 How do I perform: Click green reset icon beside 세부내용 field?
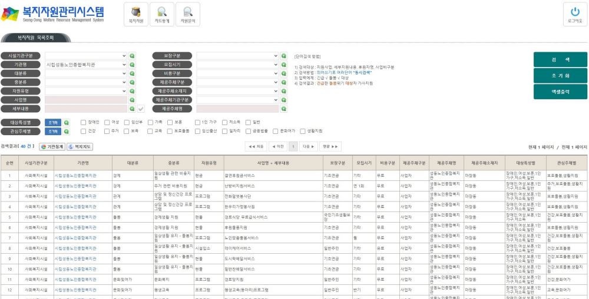click(x=132, y=109)
